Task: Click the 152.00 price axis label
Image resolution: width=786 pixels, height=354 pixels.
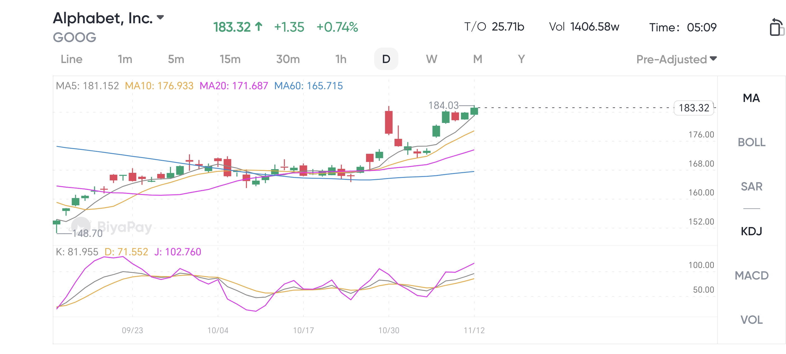Action: (x=701, y=222)
